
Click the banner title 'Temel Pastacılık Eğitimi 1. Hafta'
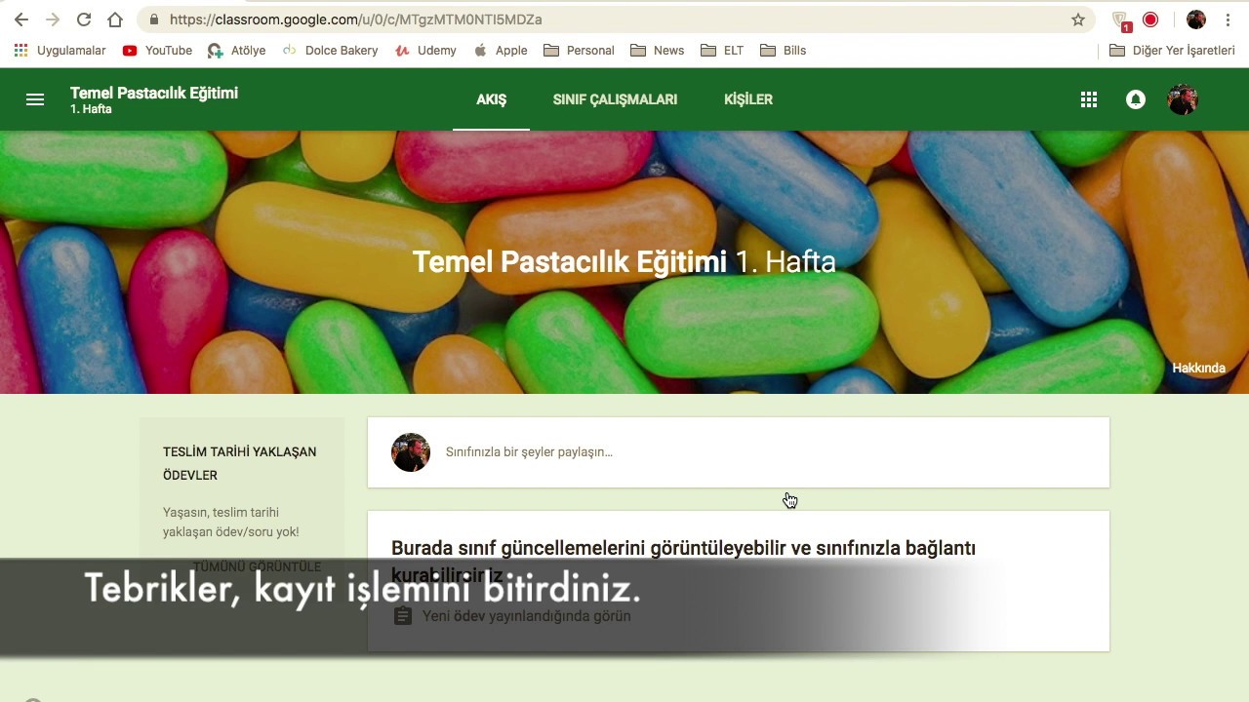coord(624,262)
